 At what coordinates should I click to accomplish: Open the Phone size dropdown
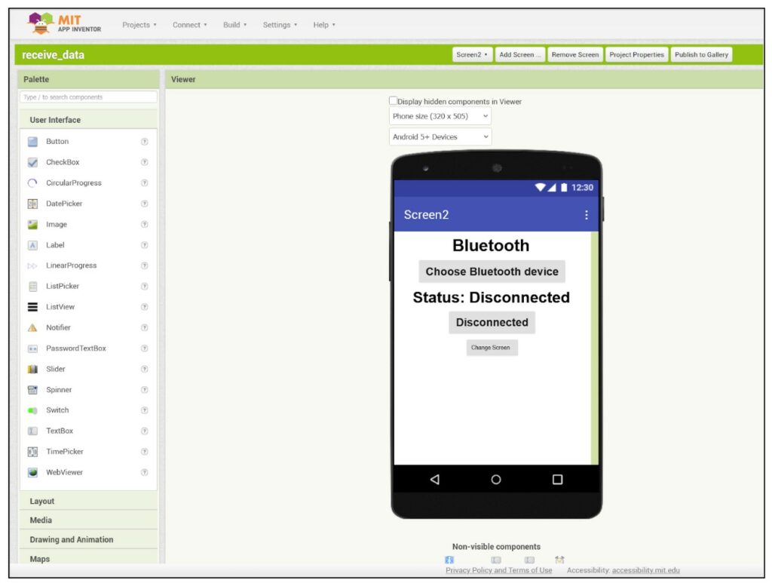[x=440, y=116]
